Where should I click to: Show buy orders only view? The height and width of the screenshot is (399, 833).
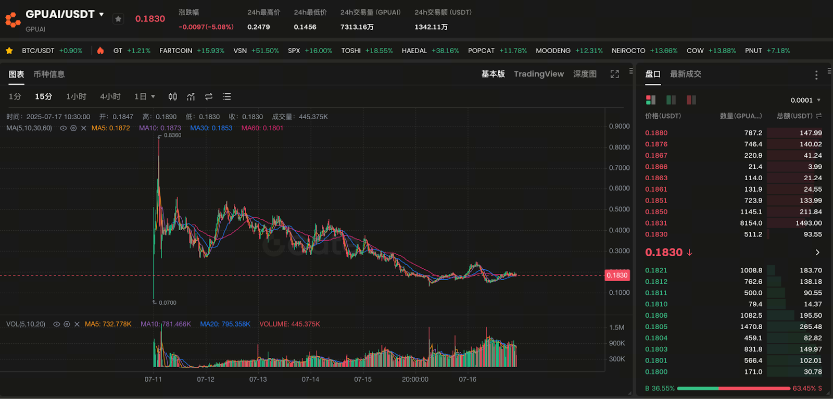click(x=671, y=99)
